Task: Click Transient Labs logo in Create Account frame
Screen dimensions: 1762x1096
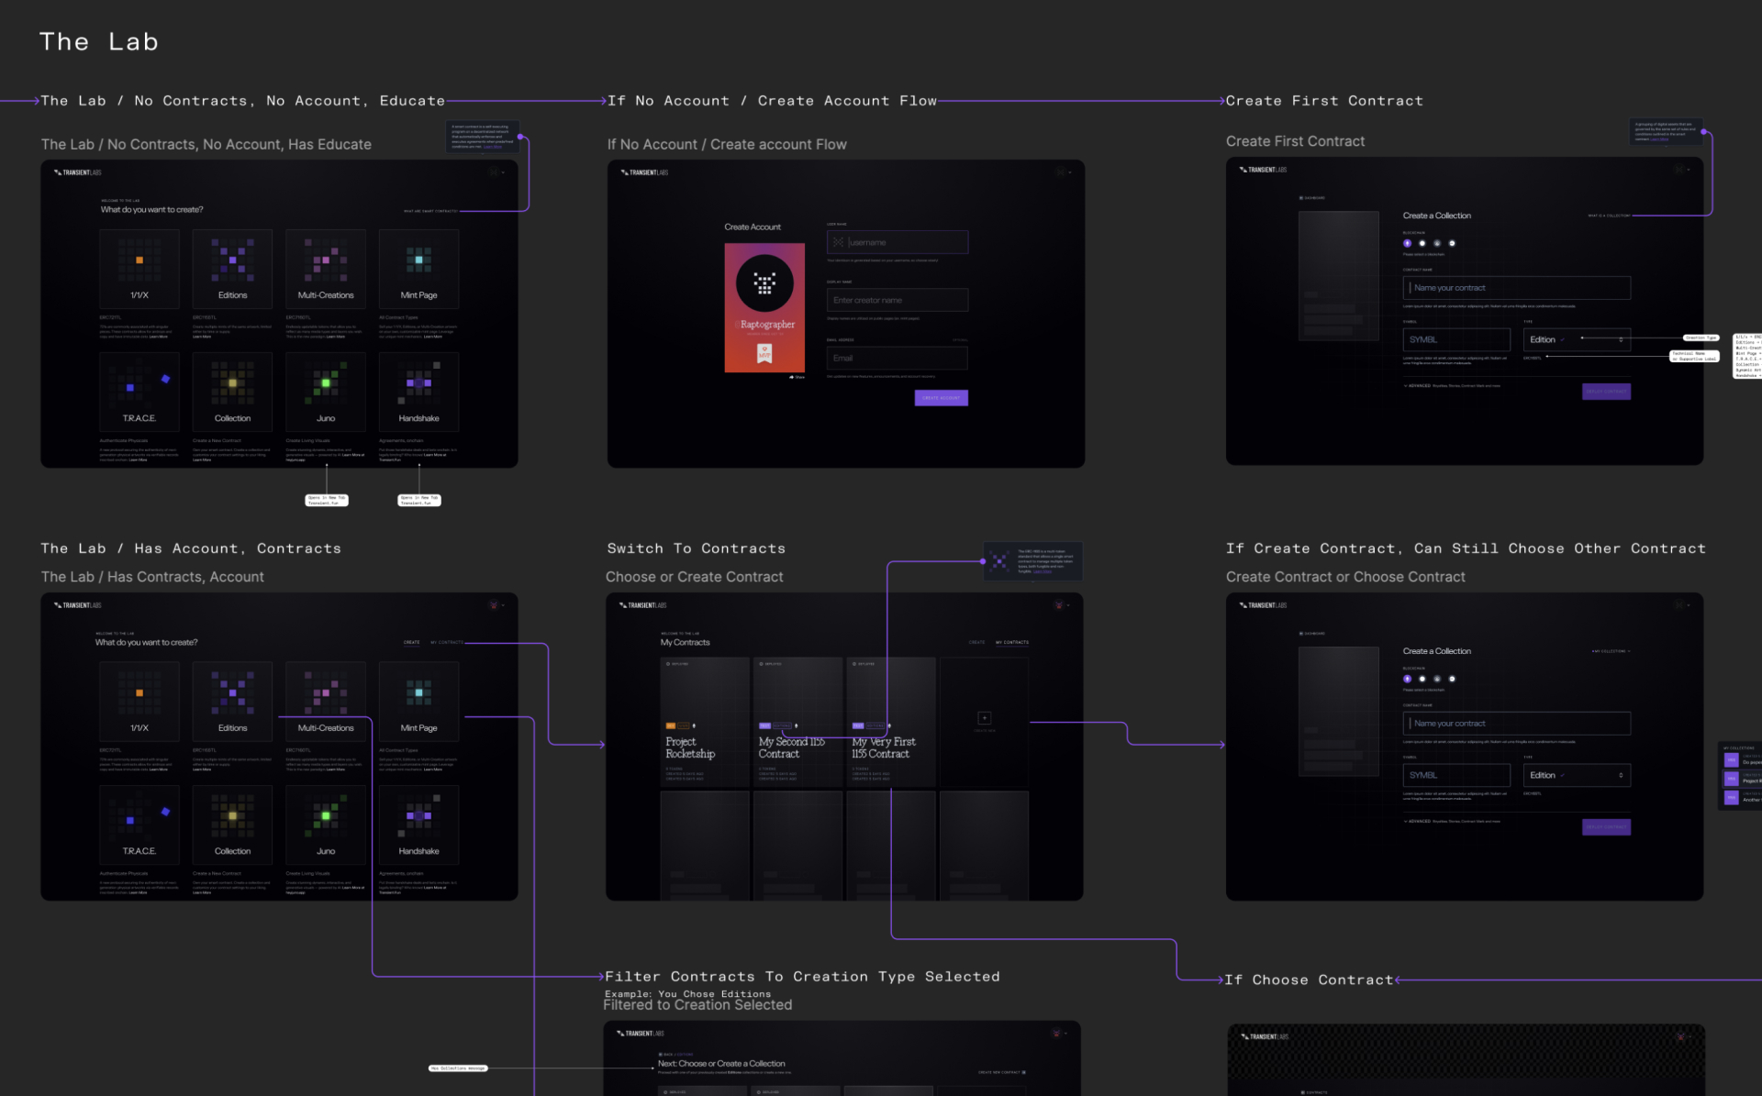Action: click(x=644, y=172)
